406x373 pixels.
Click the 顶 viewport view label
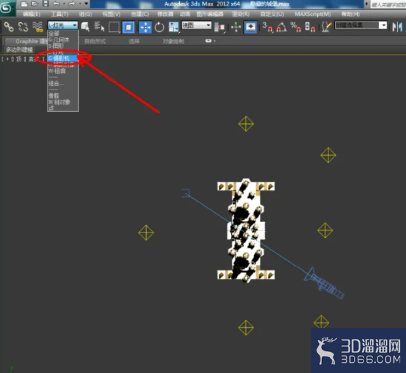tap(19, 59)
